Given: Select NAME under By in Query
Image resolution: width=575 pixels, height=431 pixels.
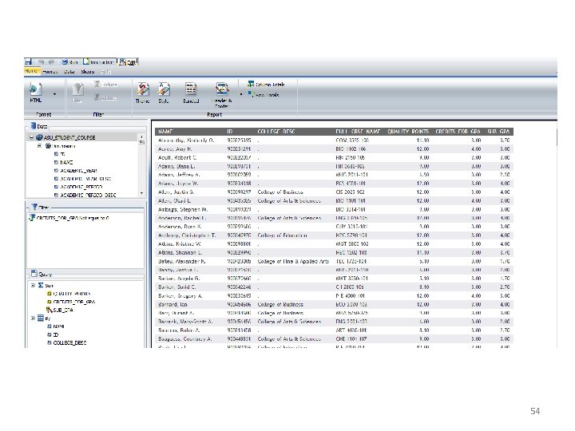Looking at the screenshot, I should pos(56,326).
